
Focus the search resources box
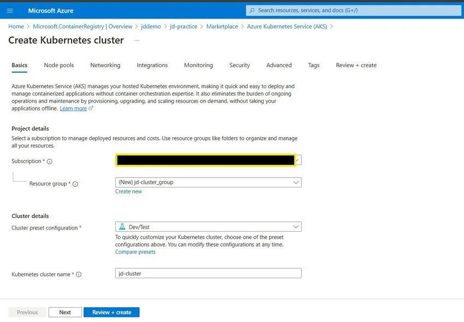[x=353, y=10]
